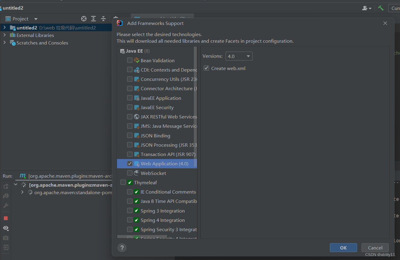Click the External Libraries bar-chart icon

[x=12, y=35]
